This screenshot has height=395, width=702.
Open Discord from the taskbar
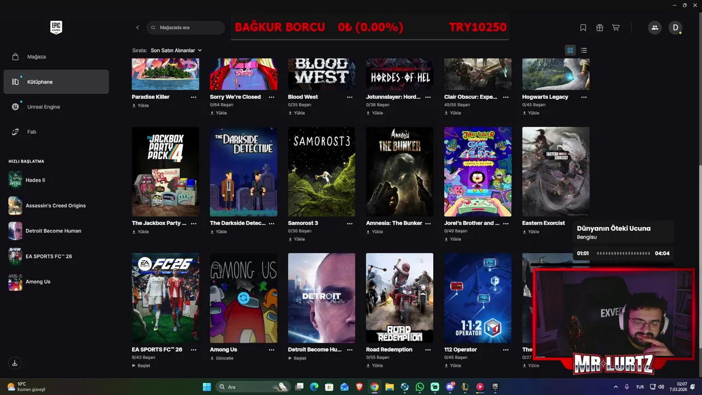coord(450,387)
